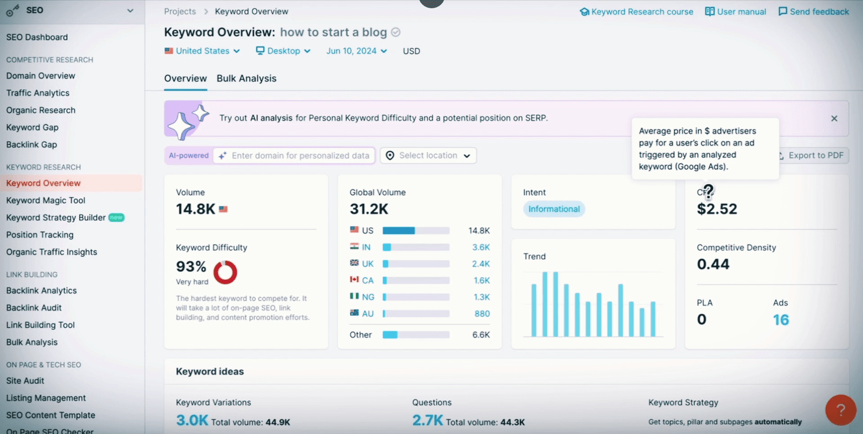Click the UK country row label
The width and height of the screenshot is (863, 434).
point(368,264)
